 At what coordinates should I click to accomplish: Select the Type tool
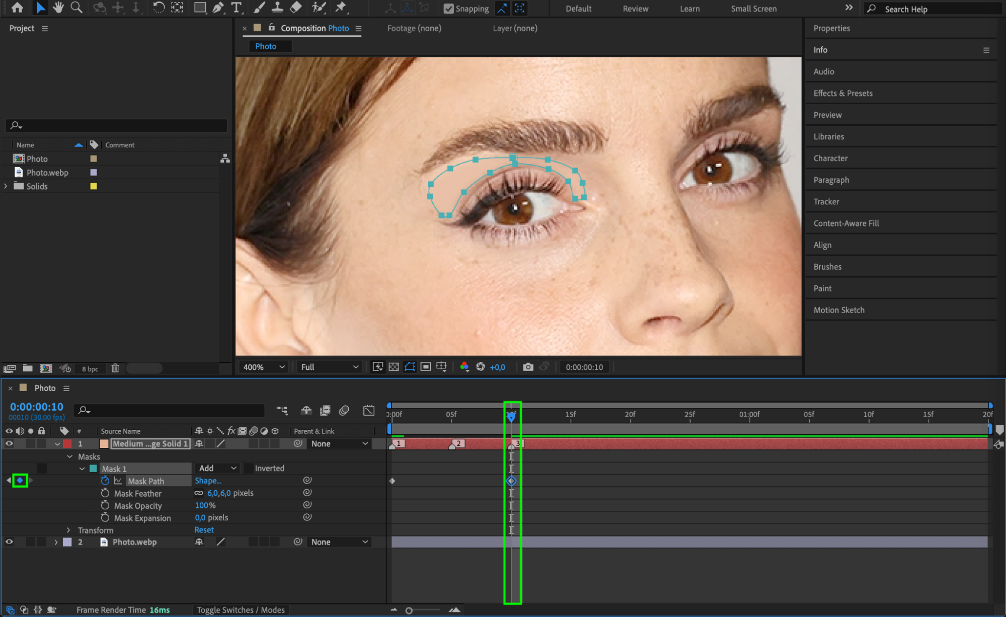coord(236,8)
